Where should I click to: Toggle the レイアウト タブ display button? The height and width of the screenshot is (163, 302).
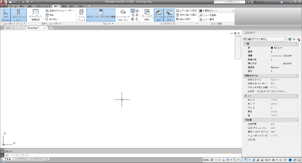(x=169, y=15)
